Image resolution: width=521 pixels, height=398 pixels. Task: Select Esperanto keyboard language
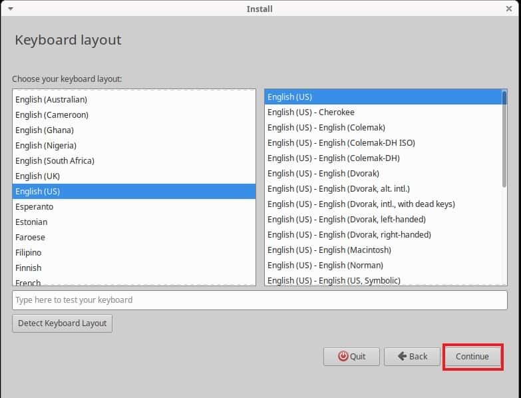(x=134, y=206)
